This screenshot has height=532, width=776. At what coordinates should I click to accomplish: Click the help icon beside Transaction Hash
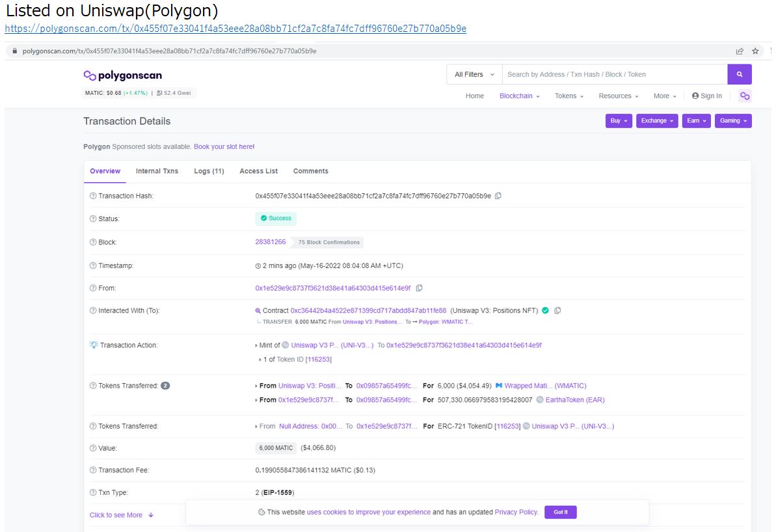click(92, 196)
